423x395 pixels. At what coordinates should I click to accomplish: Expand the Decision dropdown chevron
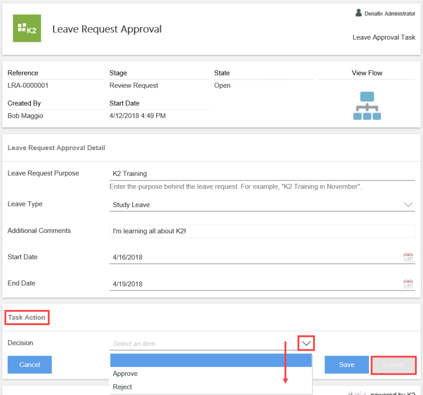click(x=306, y=344)
